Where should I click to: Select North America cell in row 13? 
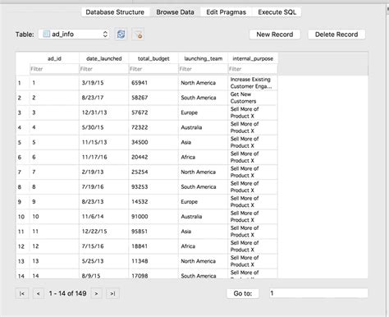coord(203,261)
